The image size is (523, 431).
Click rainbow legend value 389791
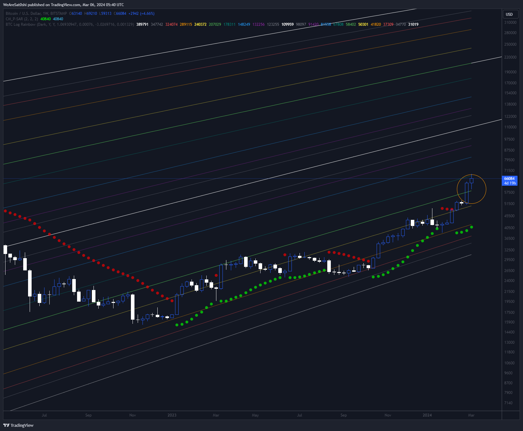coord(142,24)
